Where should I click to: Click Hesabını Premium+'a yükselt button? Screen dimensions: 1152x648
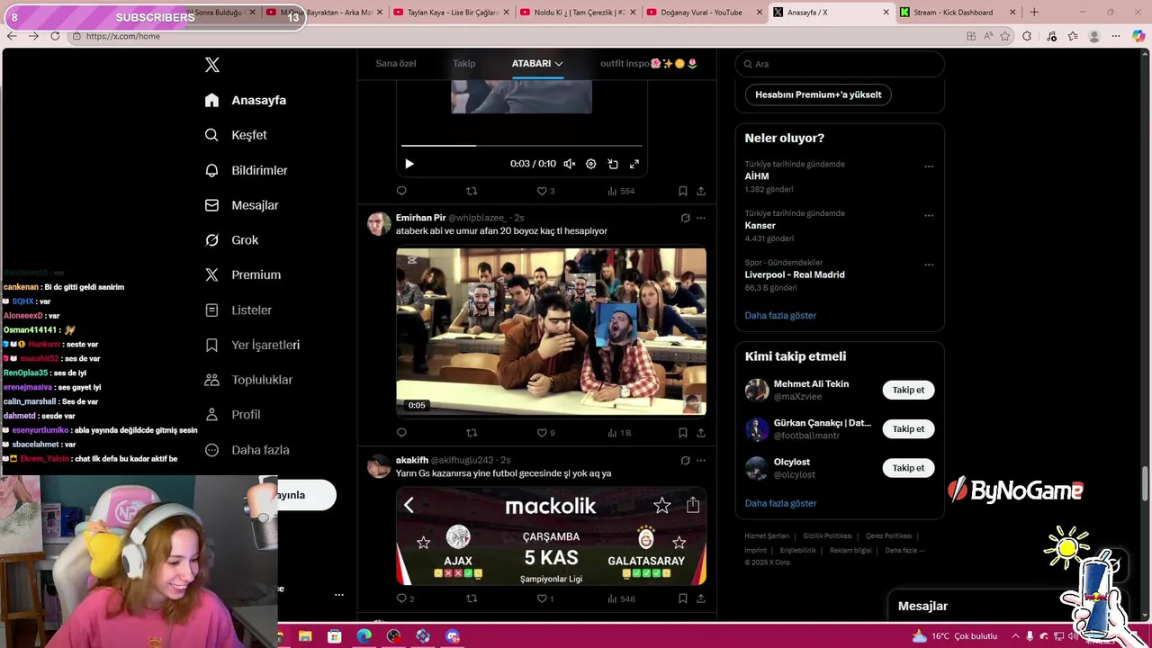click(818, 94)
